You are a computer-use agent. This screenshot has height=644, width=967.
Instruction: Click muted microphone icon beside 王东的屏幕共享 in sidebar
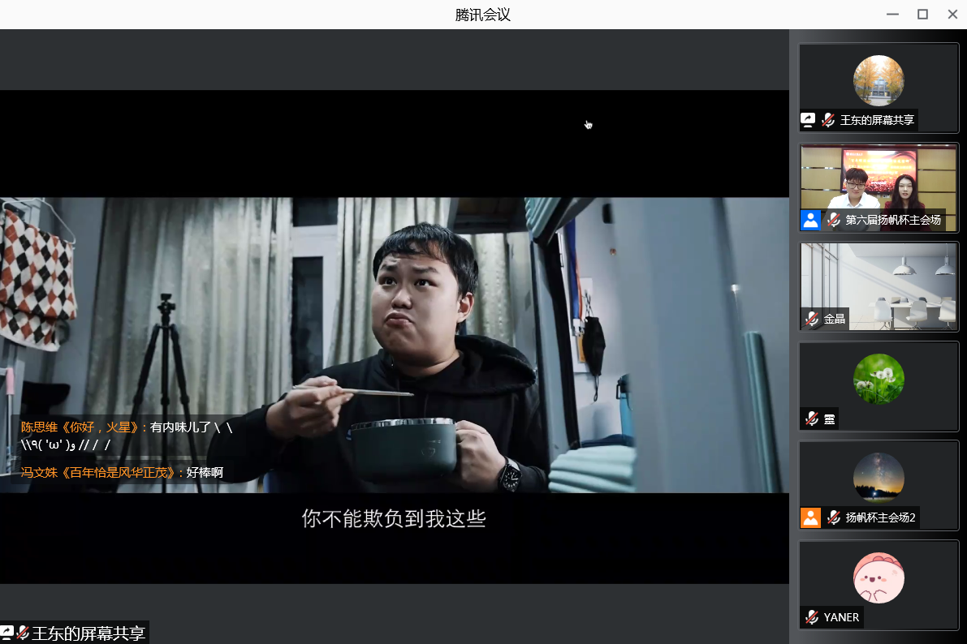pyautogui.click(x=828, y=120)
